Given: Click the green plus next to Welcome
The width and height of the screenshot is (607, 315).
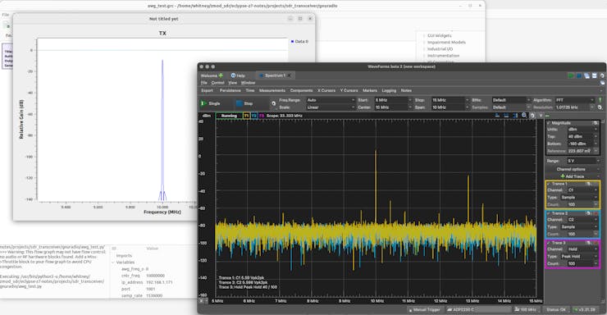Looking at the screenshot, I should click(221, 75).
